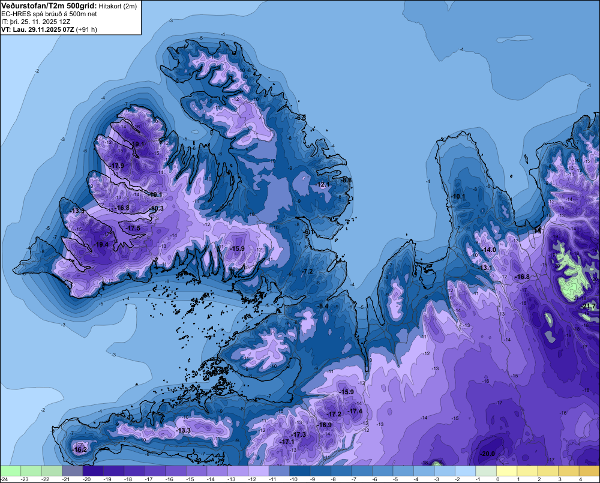Click the '-11' value in the color scale
The image size is (600, 483).
click(272, 479)
